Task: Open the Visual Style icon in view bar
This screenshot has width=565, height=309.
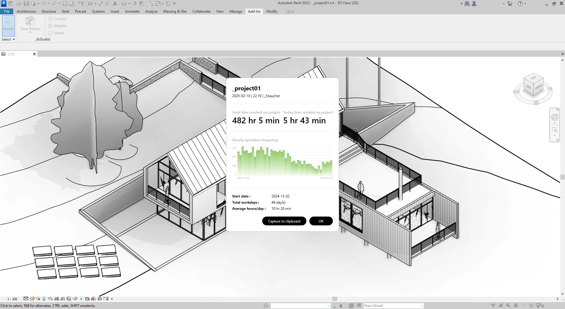Action: (x=32, y=299)
